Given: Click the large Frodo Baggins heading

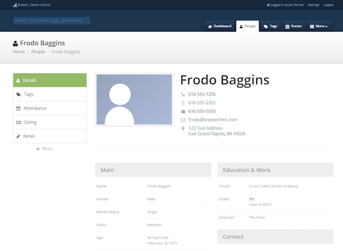Looking at the screenshot, I should (225, 80).
